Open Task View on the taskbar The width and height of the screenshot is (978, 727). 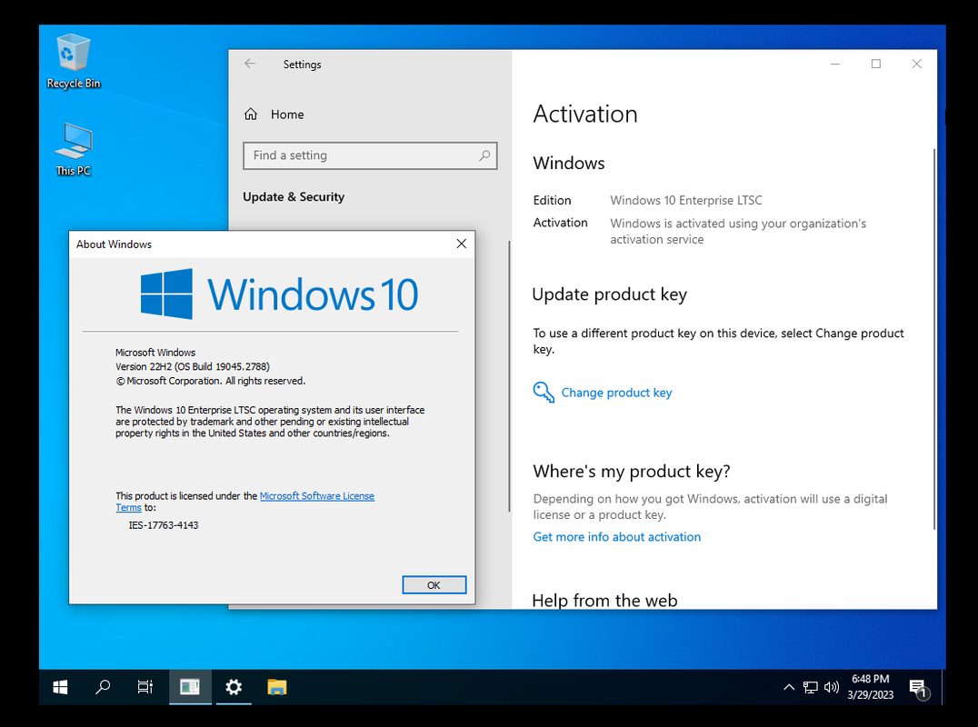[145, 687]
